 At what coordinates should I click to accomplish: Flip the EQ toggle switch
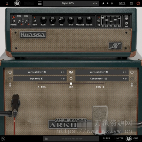99,21
